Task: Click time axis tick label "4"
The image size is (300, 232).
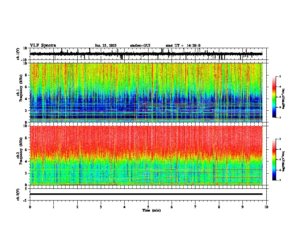Action: [125, 207]
